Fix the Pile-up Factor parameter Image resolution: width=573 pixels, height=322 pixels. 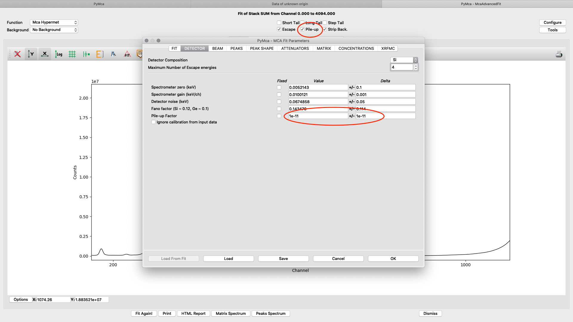(x=279, y=116)
